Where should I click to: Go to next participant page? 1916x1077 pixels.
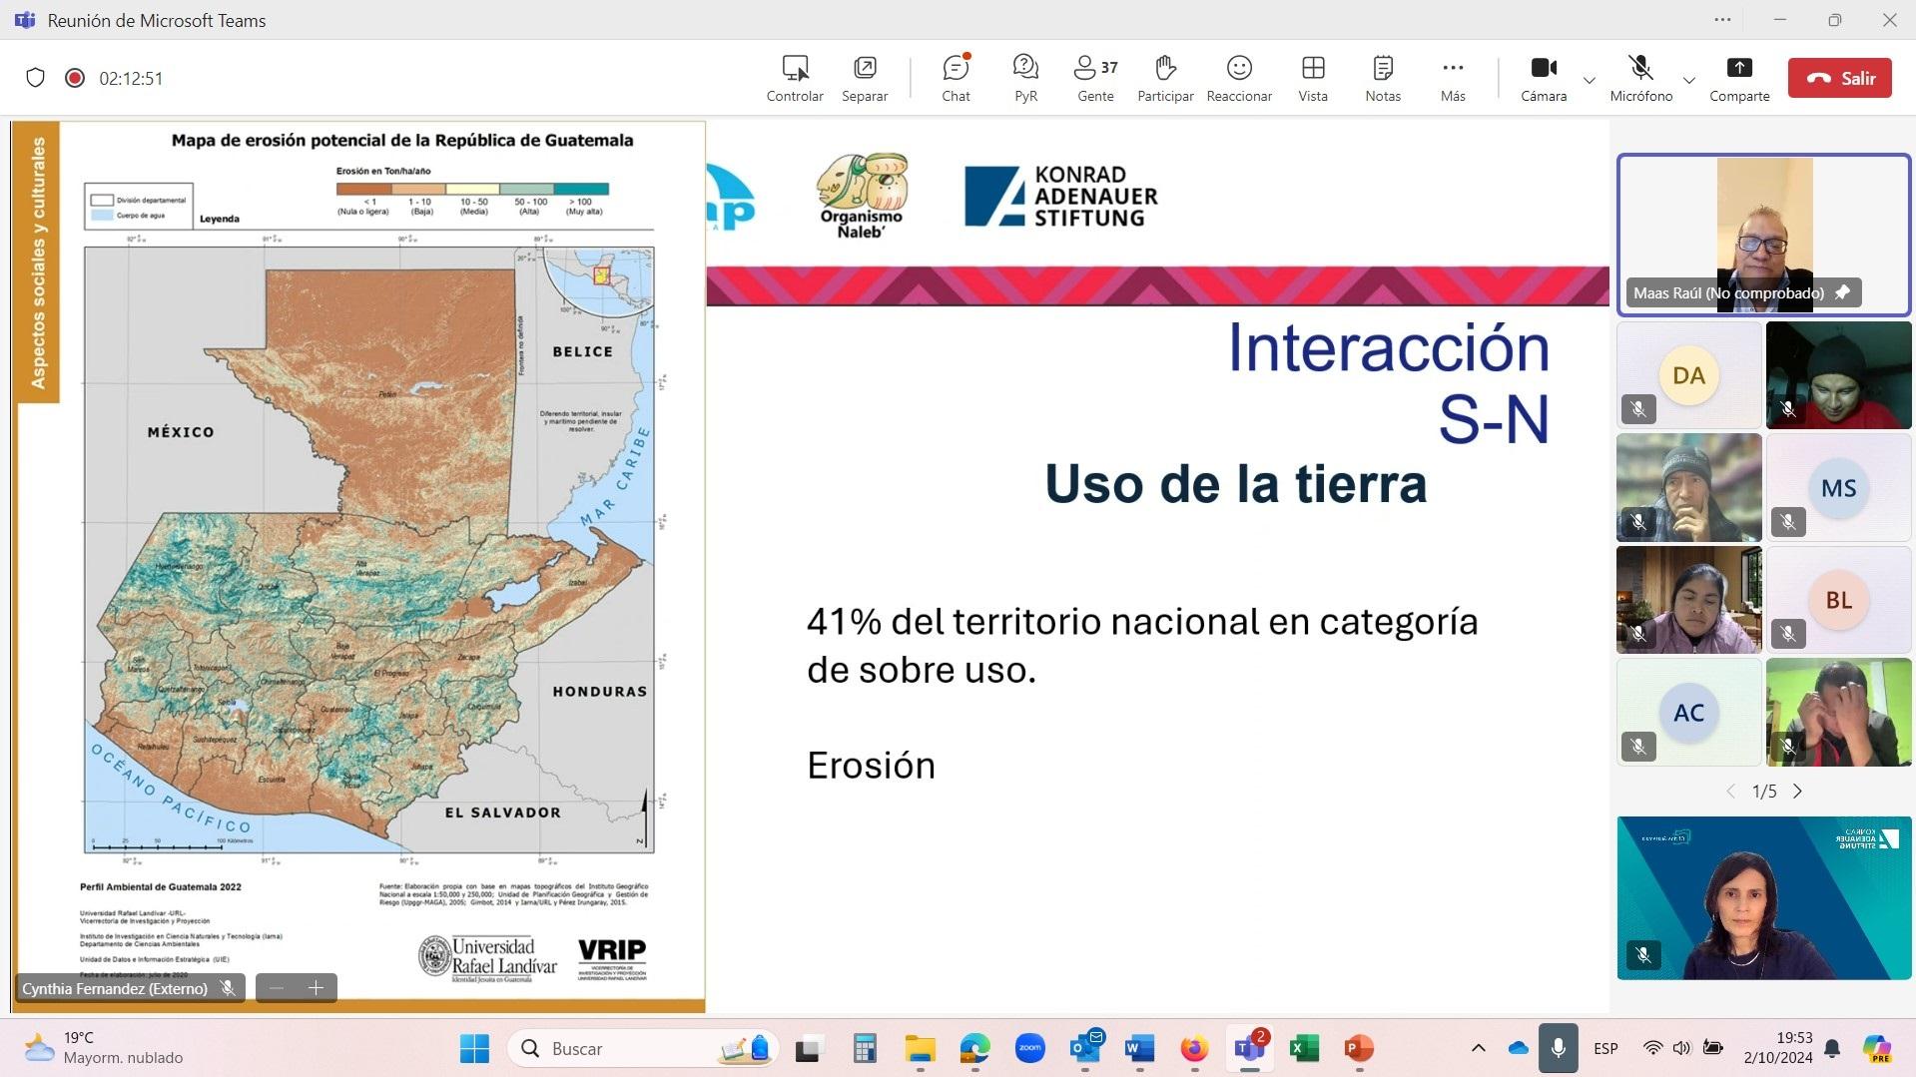click(x=1798, y=792)
